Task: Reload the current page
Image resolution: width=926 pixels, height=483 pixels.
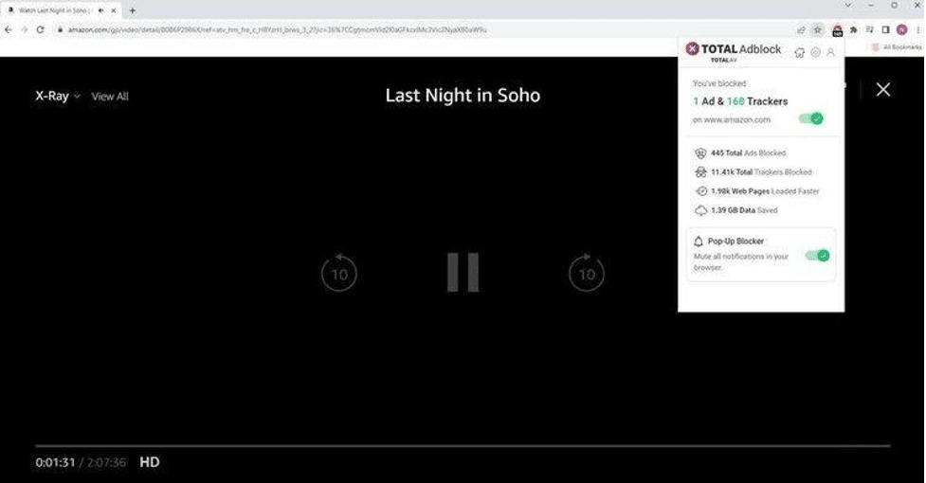Action: click(x=40, y=29)
